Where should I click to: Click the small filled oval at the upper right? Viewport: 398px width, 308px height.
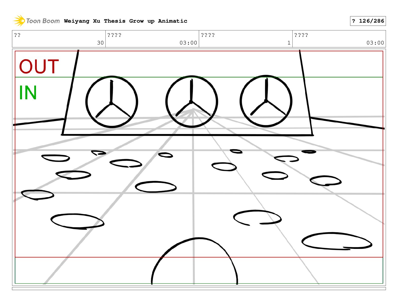pos(309,152)
